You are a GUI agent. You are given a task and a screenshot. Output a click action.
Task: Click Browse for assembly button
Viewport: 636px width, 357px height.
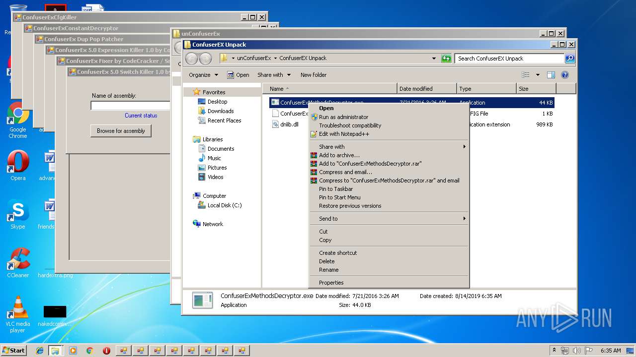pos(121,131)
